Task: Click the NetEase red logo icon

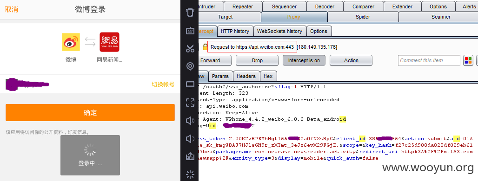Action: click(x=109, y=42)
